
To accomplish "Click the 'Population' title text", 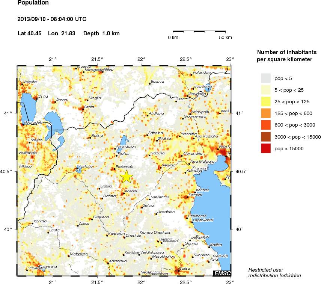I will click(33, 3).
